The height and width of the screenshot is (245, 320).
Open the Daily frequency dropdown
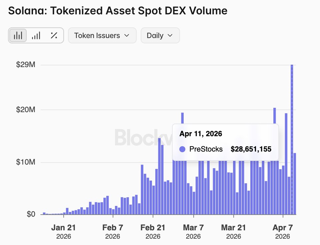coord(160,35)
